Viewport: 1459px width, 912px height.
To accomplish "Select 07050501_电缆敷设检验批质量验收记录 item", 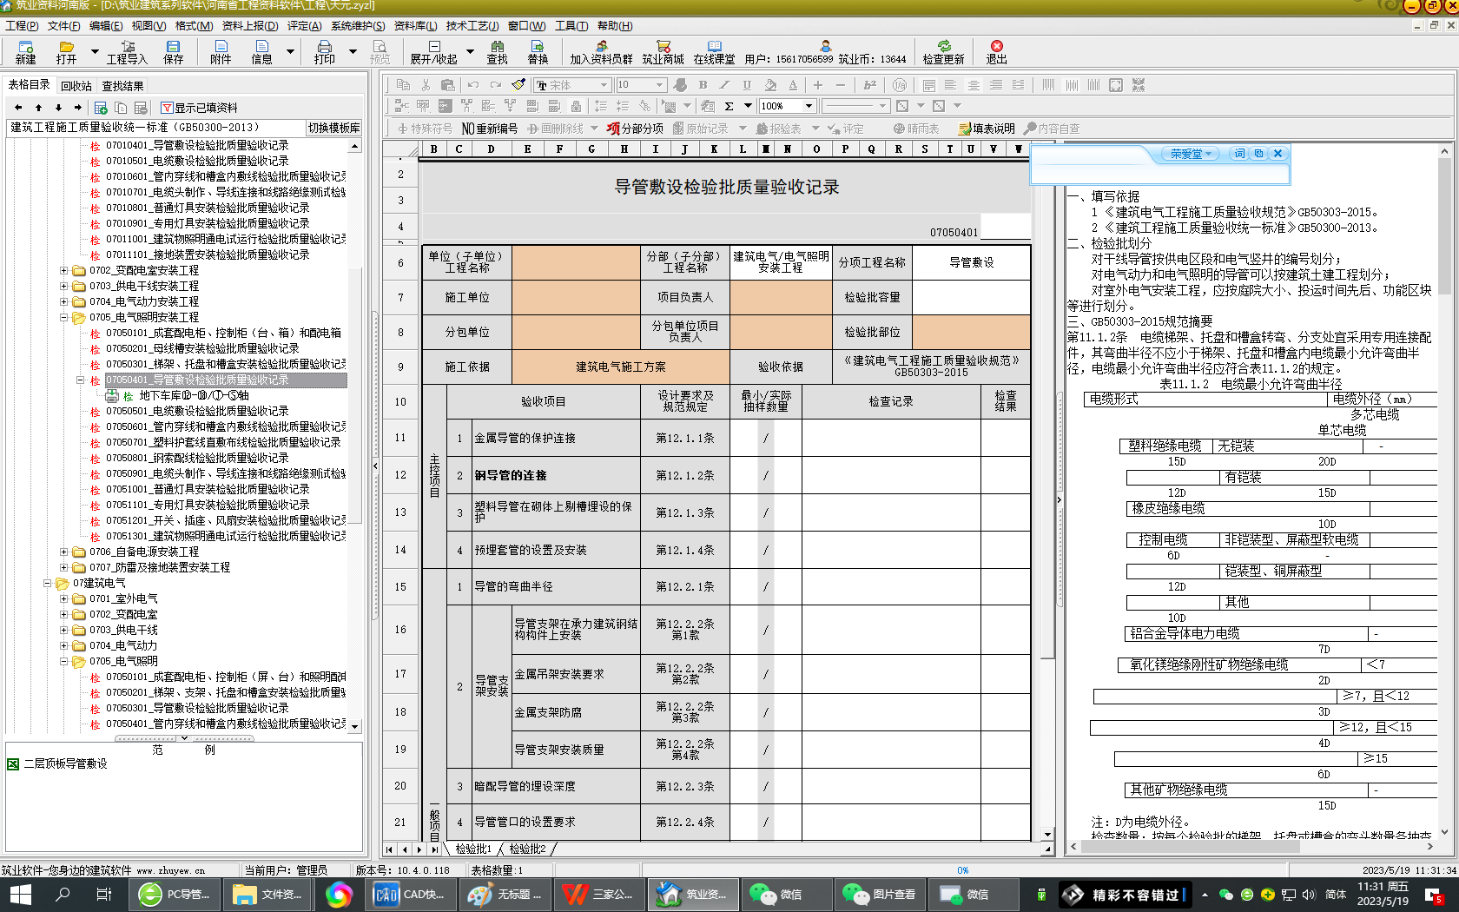I will [x=197, y=411].
